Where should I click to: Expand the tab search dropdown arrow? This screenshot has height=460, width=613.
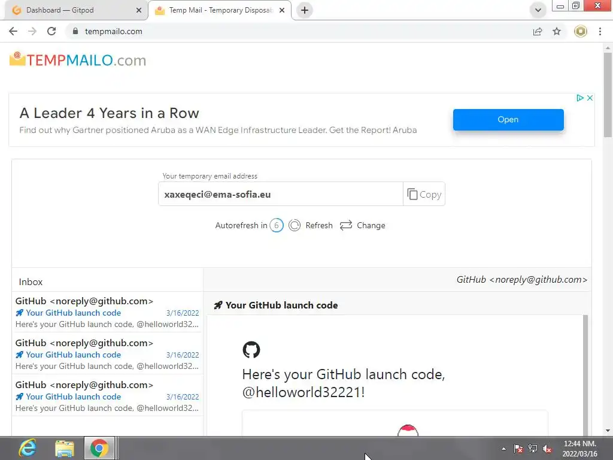click(x=538, y=10)
